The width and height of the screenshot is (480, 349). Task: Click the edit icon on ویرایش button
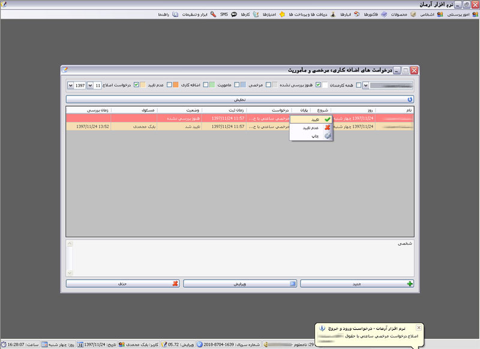tap(293, 284)
